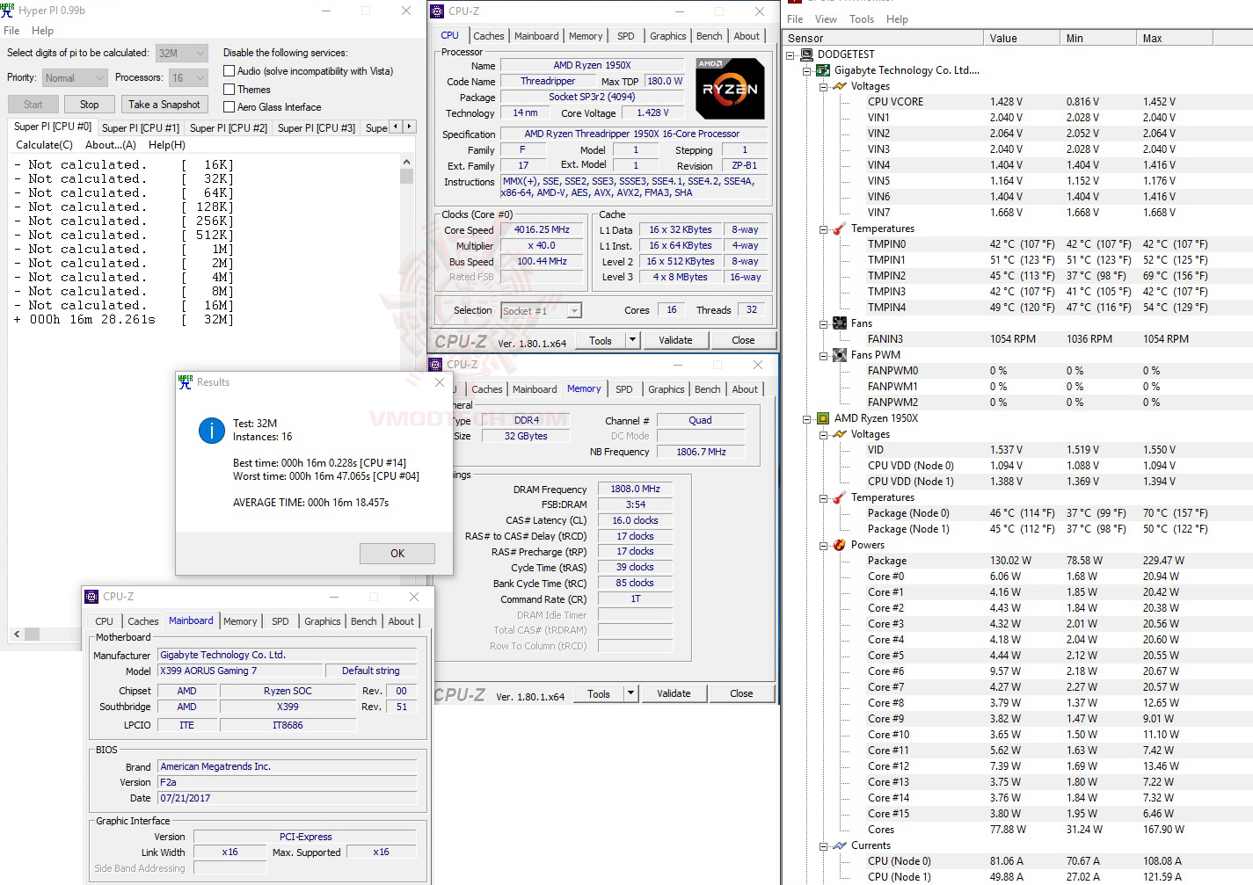Click the Sensor column header in HWMonitor
Viewport: 1253px width, 885px height.
(x=883, y=38)
